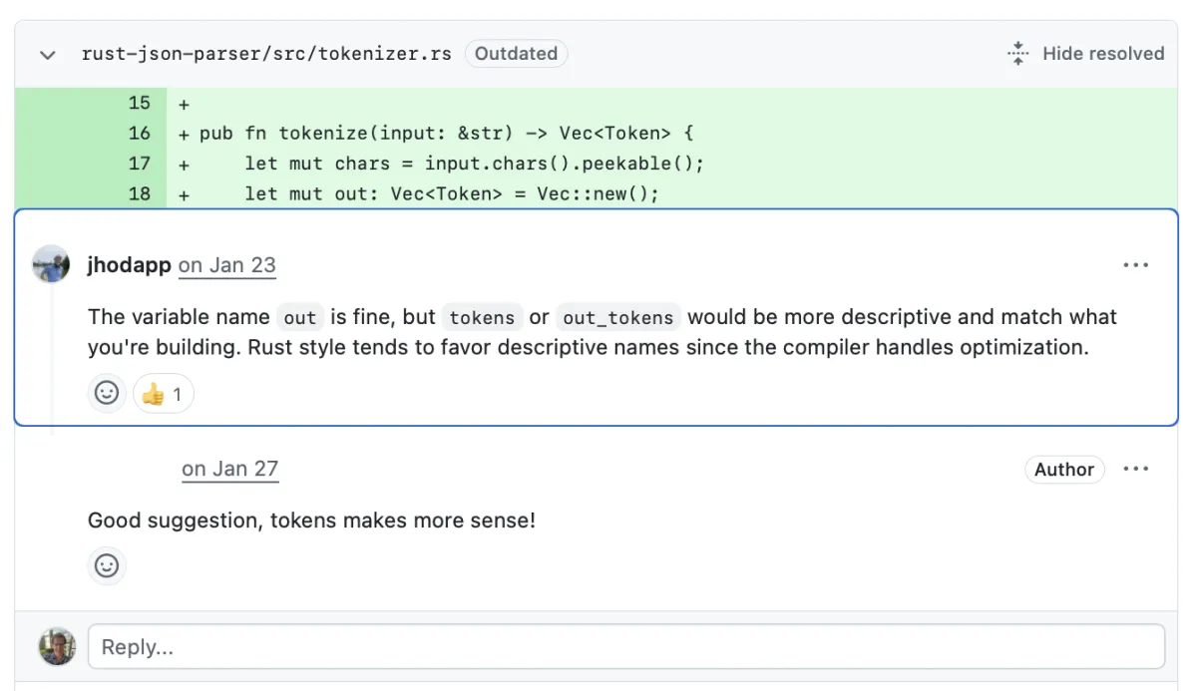Click the Outdated badge
The height and width of the screenshot is (691, 1197).
[x=516, y=54]
